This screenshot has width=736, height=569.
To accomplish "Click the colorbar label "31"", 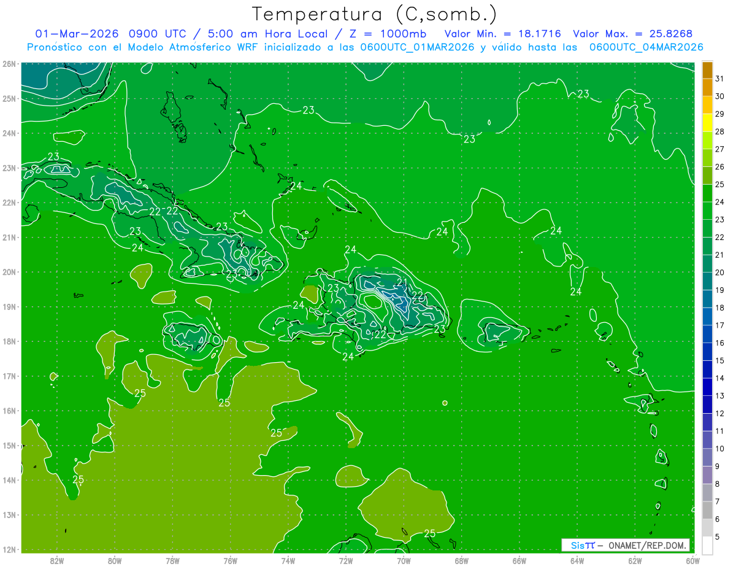I will click(x=720, y=79).
